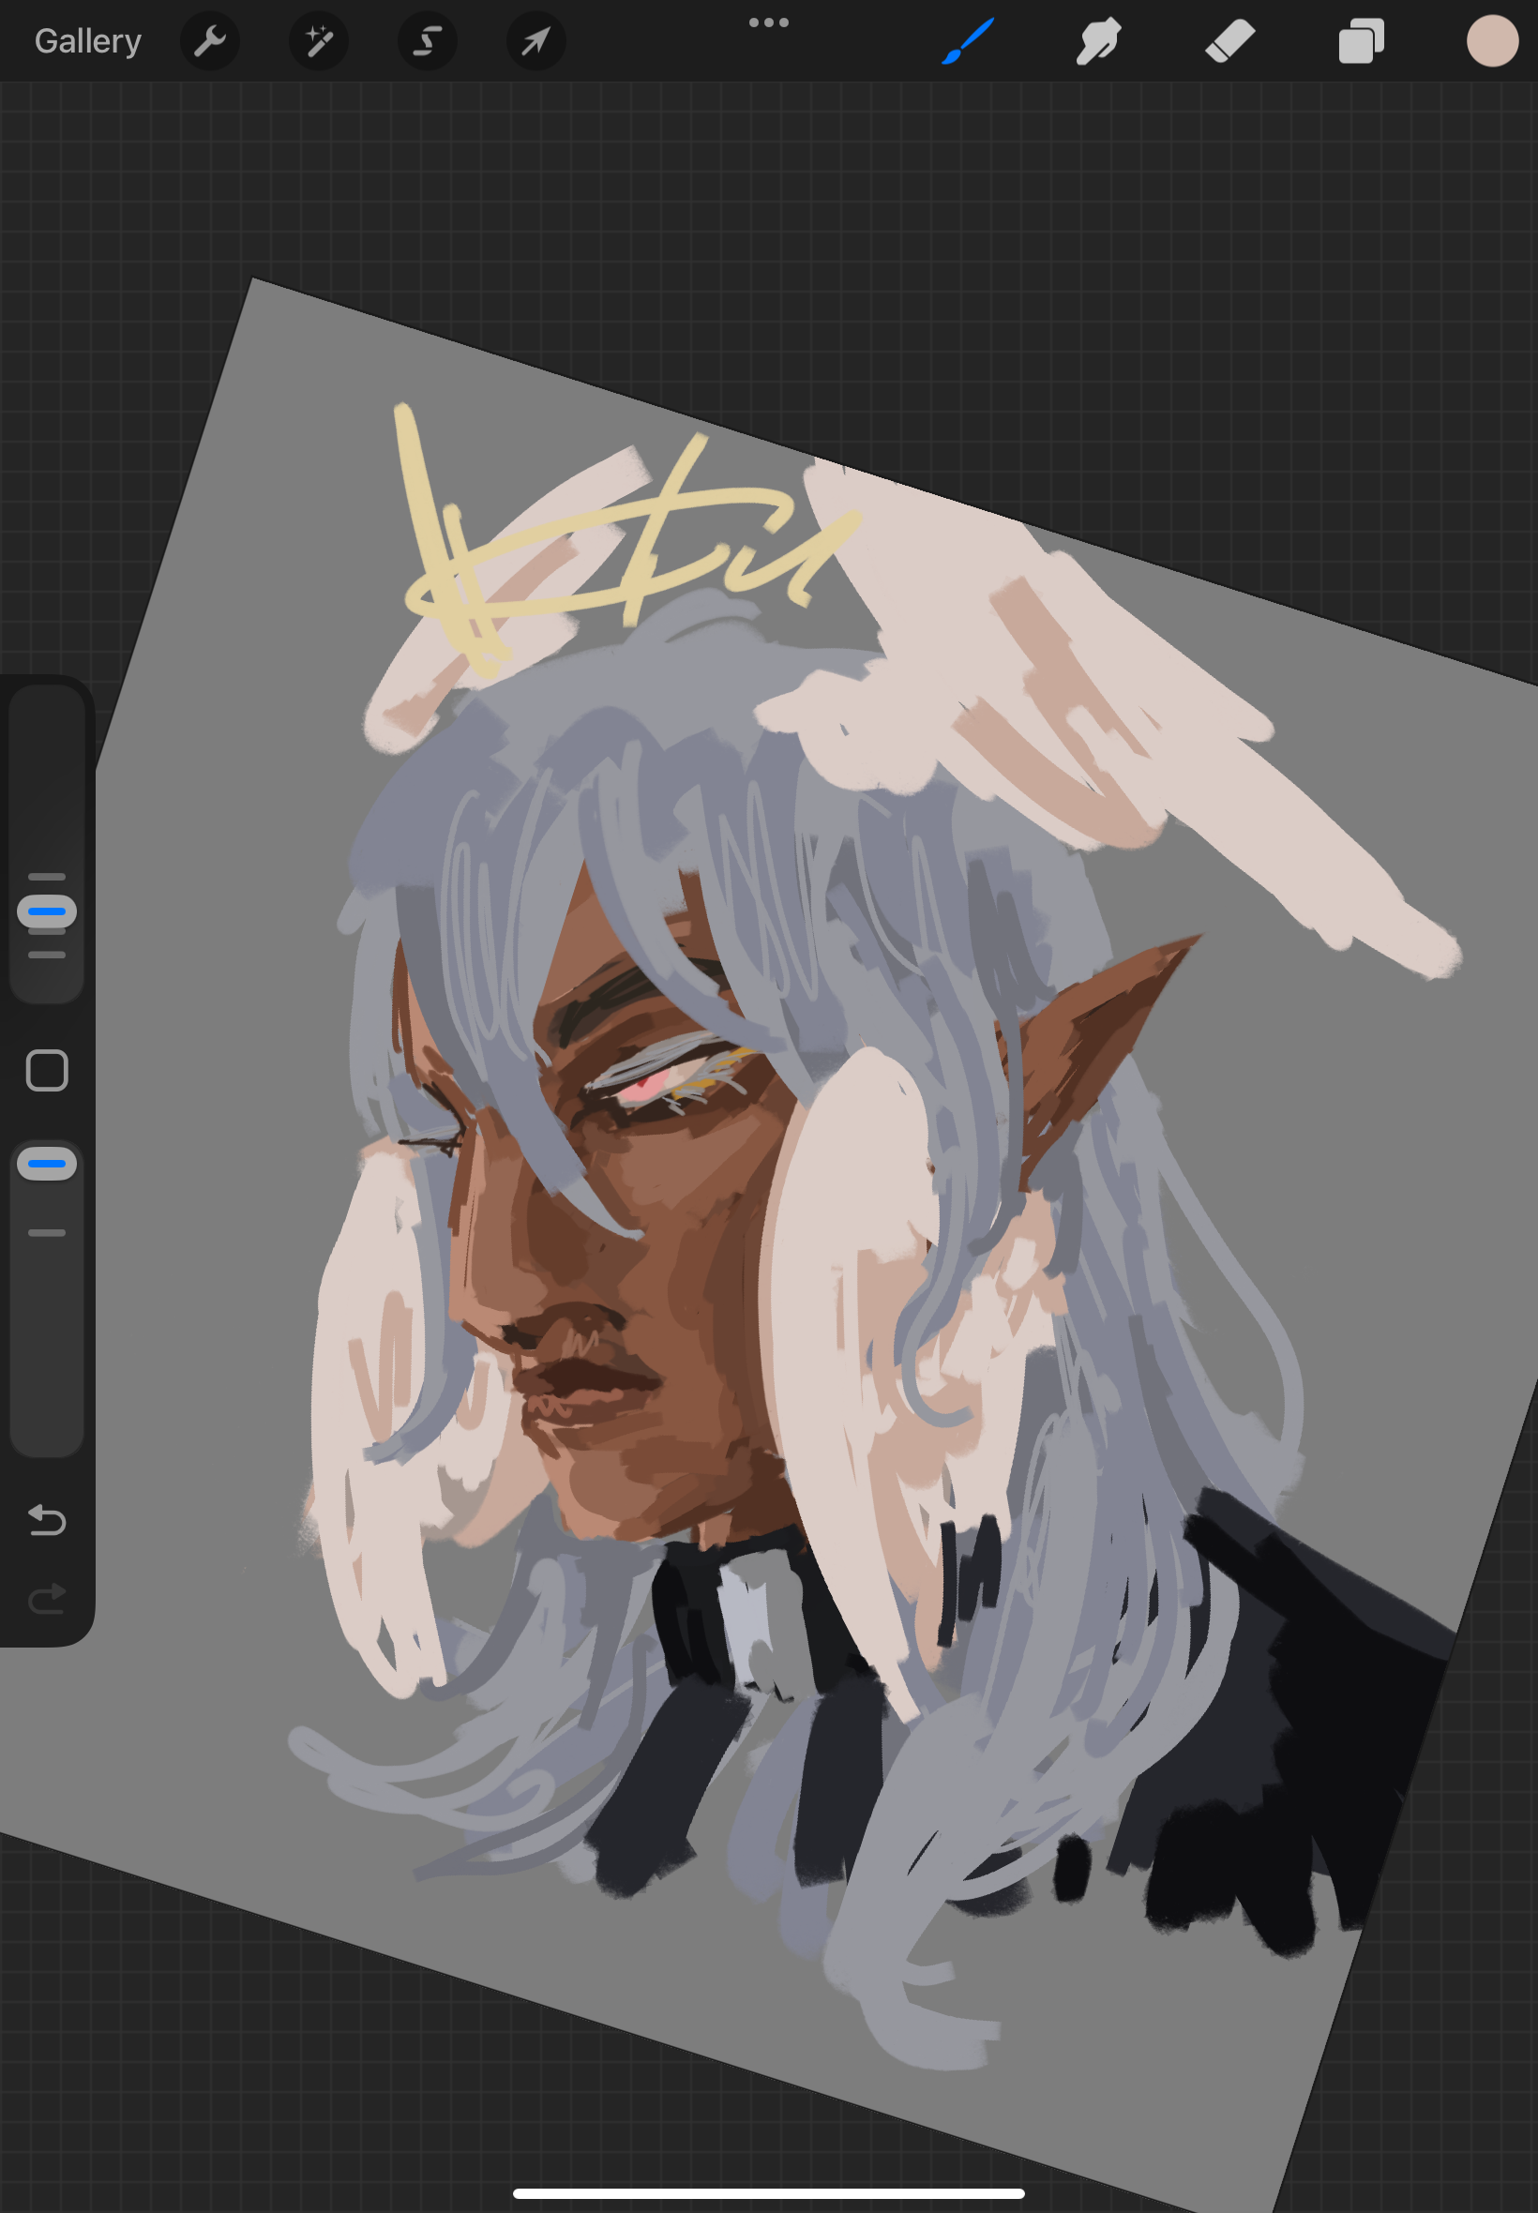1538x2213 pixels.
Task: Activate the Transform arrow tool
Action: 535,40
